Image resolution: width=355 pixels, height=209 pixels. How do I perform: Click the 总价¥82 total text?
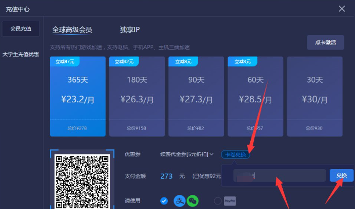click(196, 129)
